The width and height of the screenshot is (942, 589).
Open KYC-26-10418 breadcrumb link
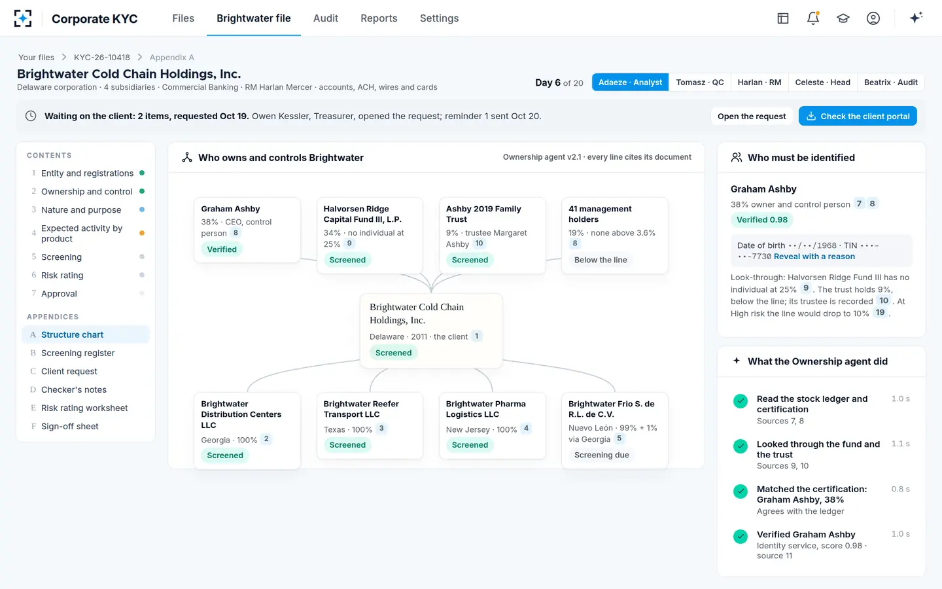point(102,58)
